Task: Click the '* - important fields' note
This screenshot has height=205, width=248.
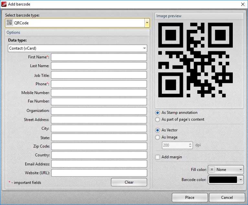Action: point(25,183)
